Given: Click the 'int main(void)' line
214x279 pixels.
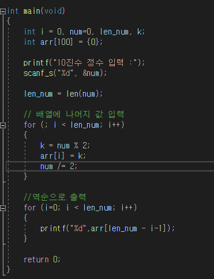Looking at the screenshot, I should click(36, 11).
